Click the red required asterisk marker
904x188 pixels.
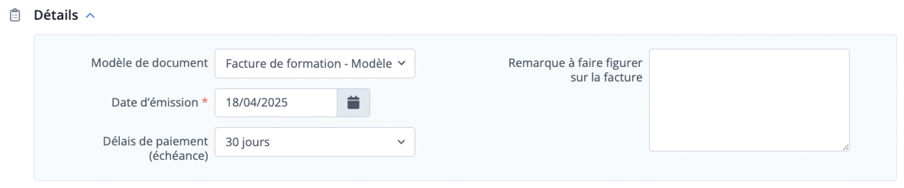205,101
